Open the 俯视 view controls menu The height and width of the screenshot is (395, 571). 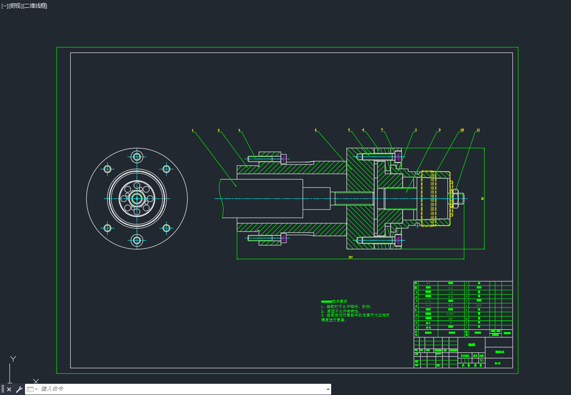click(x=16, y=6)
